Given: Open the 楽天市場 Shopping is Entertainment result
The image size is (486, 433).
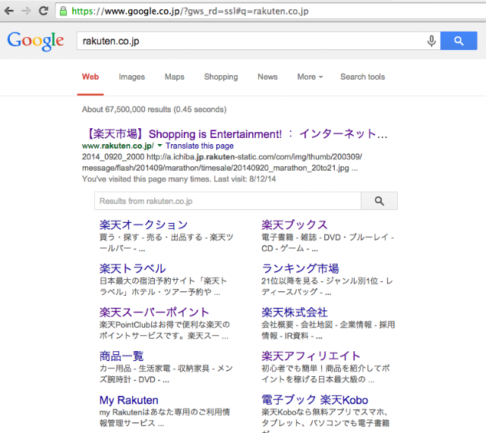Looking at the screenshot, I should (235, 134).
